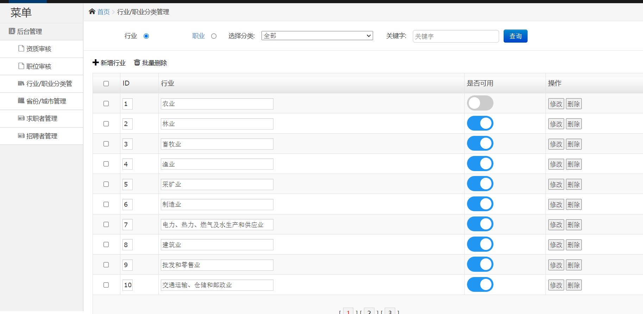Click the trash icon for 批量删除
The image size is (643, 314).
click(137, 63)
